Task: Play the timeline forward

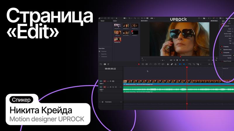Action: click(x=180, y=60)
